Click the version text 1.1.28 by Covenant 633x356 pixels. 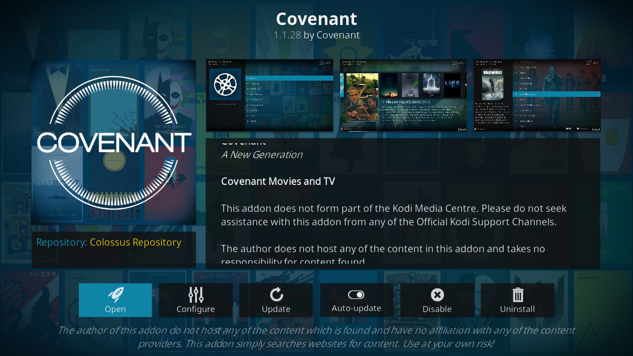pyautogui.click(x=316, y=35)
